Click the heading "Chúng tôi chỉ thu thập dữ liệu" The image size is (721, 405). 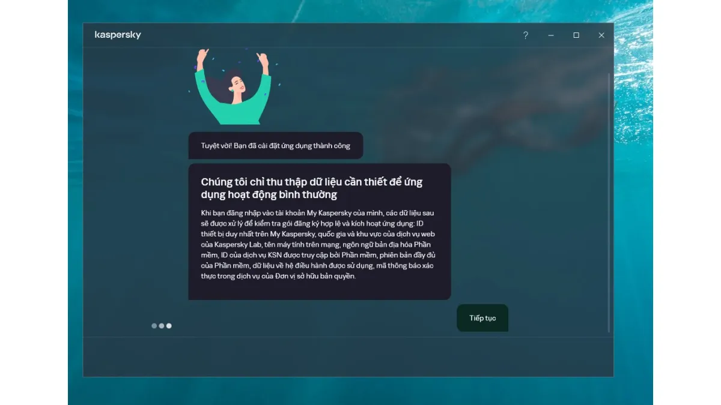[312, 188]
